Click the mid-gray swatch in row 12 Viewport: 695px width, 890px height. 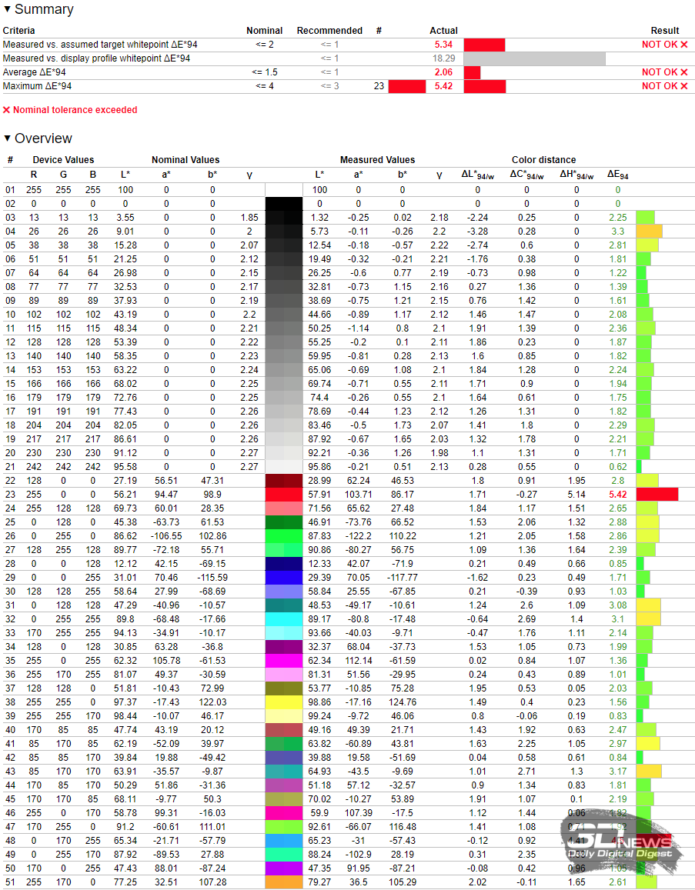tap(284, 342)
